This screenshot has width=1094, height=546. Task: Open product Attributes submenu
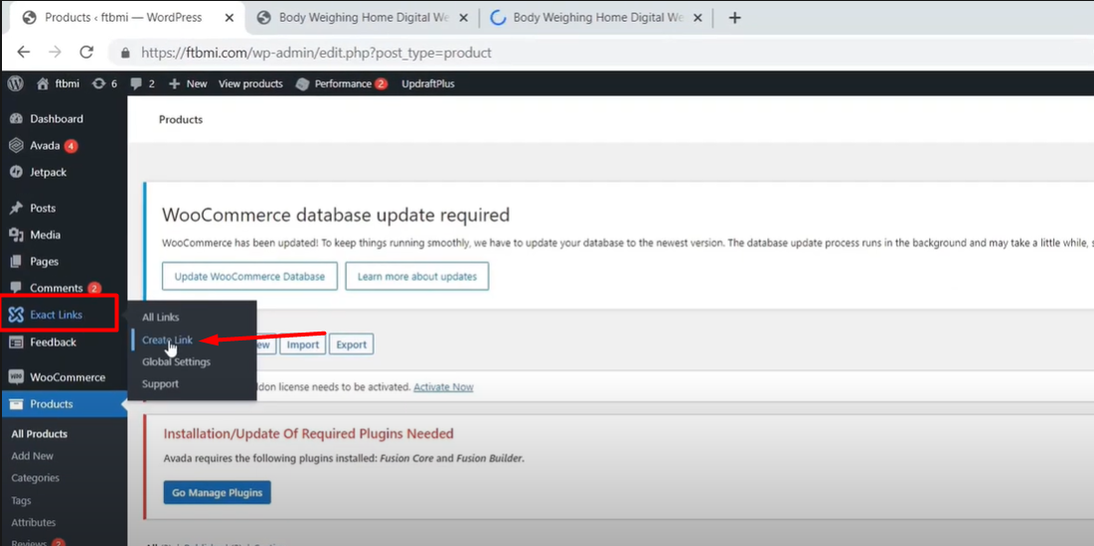coord(34,523)
